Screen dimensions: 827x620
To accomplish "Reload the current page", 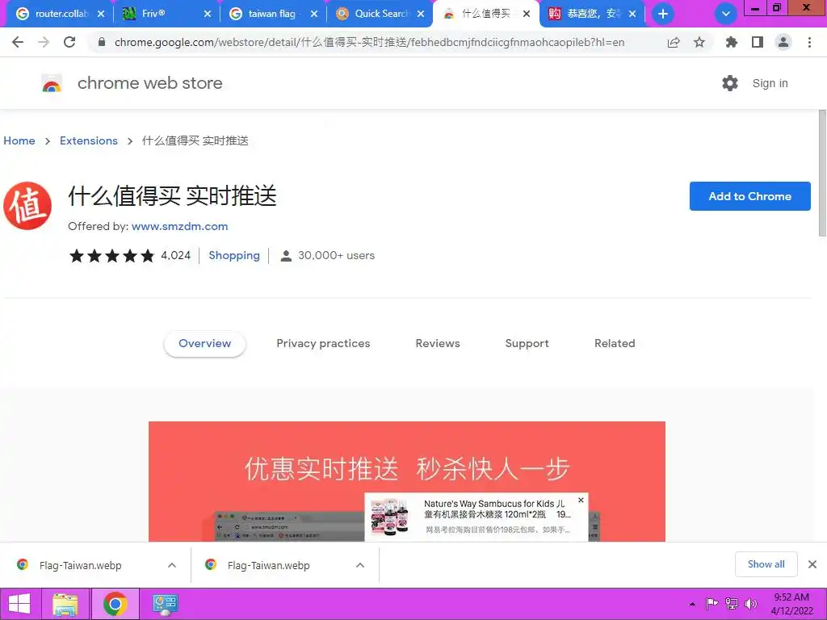I will click(x=69, y=42).
